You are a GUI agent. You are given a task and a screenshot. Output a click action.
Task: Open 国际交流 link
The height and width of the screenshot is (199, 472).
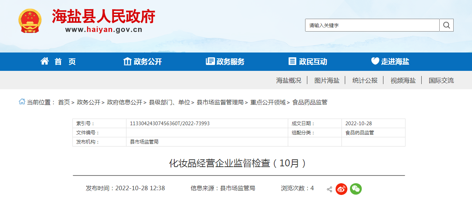coord(441,80)
